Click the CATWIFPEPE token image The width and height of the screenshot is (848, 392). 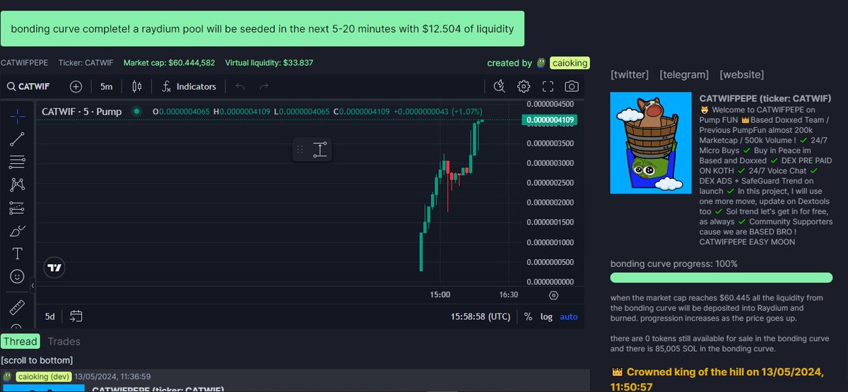(651, 143)
